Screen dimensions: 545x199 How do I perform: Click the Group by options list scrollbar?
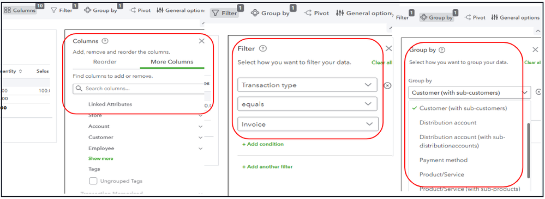coord(529,151)
